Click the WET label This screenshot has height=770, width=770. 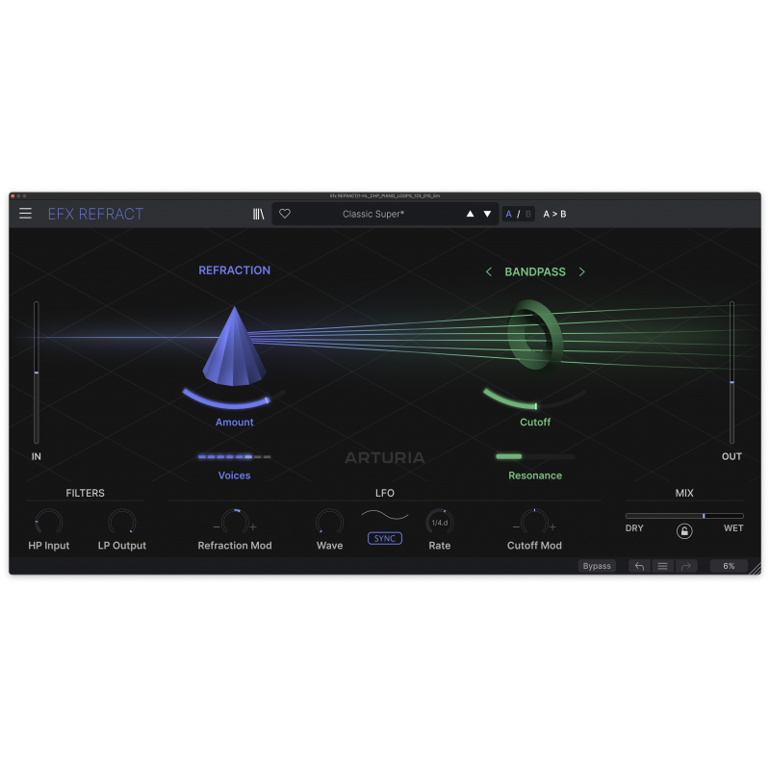733,528
